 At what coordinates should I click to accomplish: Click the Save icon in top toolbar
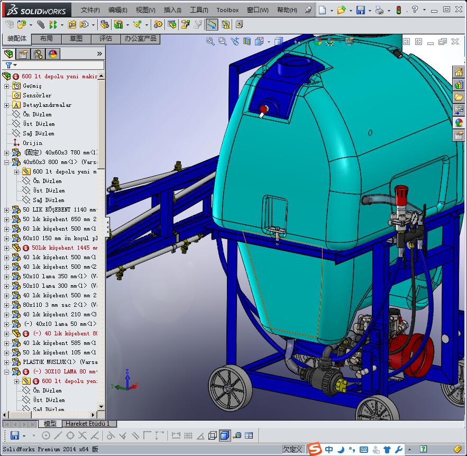tap(360, 10)
